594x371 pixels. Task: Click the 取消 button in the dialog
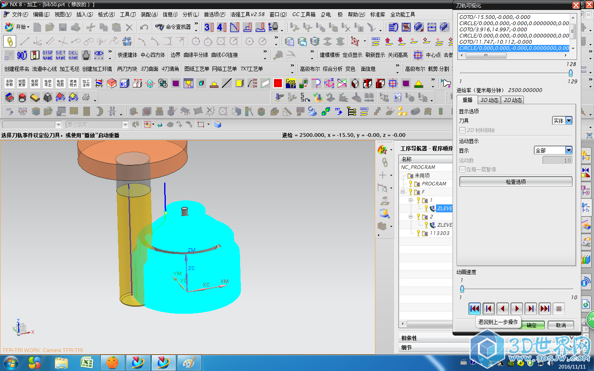click(x=561, y=325)
